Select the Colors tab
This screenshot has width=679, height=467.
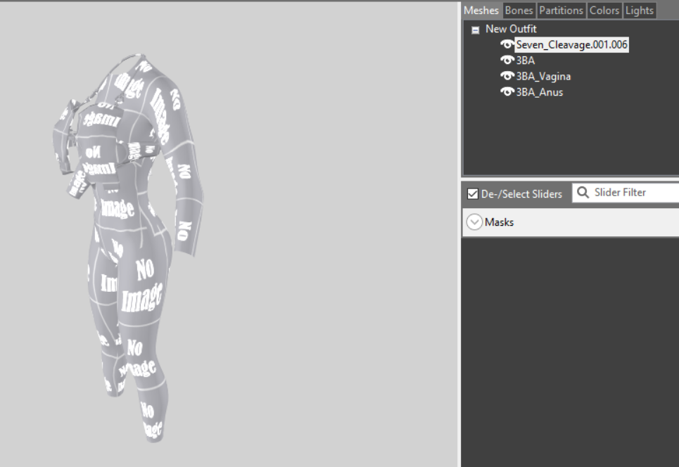click(x=604, y=10)
